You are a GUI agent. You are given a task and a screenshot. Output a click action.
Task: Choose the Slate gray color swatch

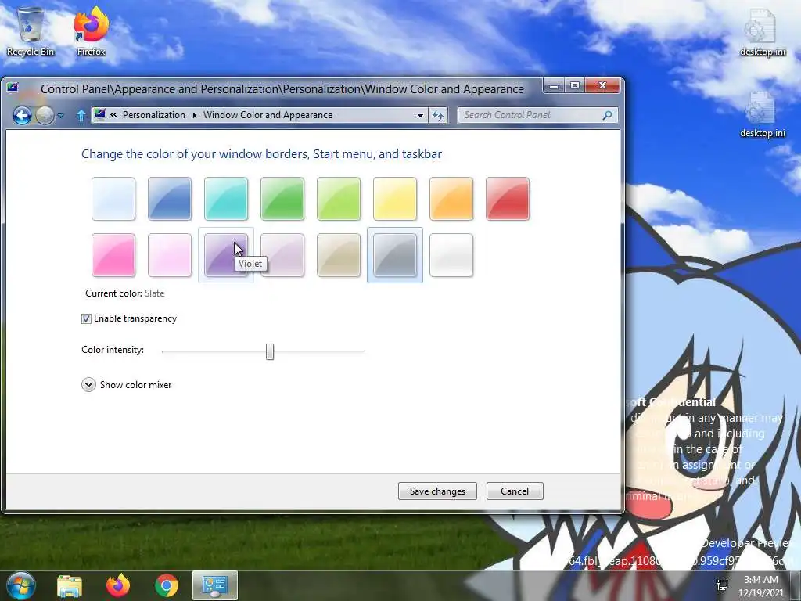coord(395,255)
